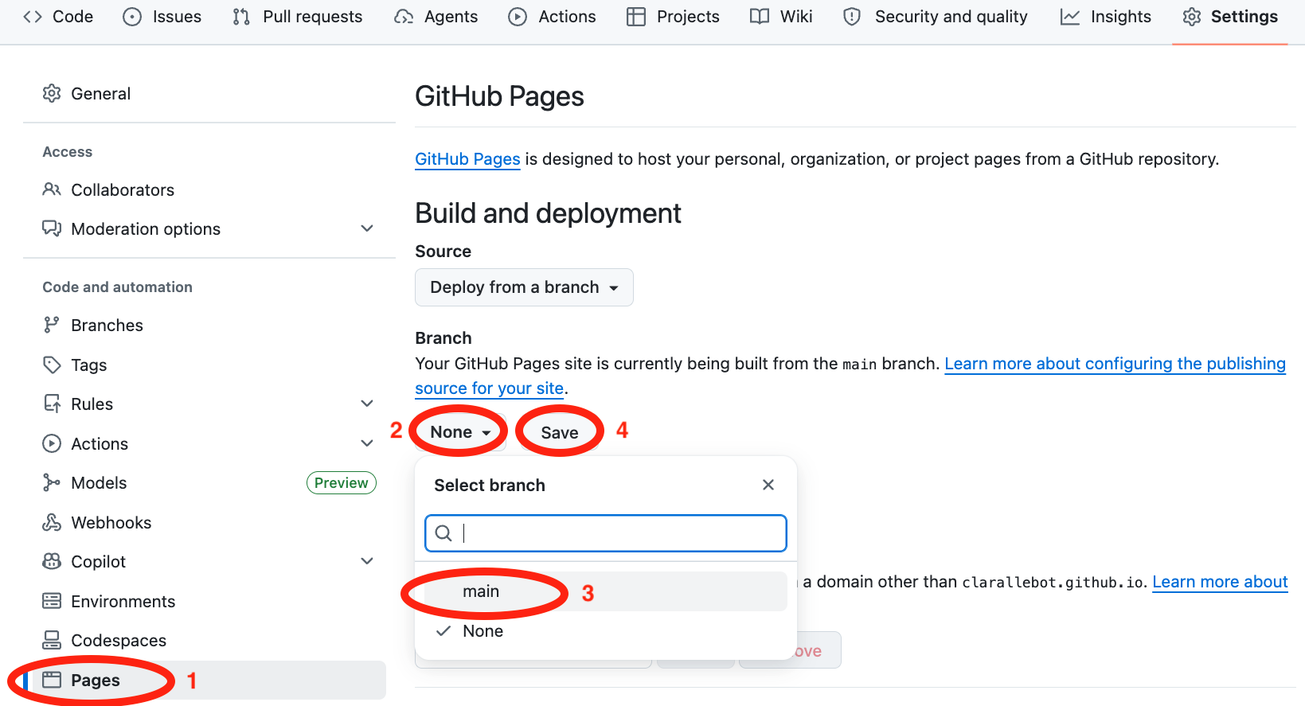1305x706 pixels.
Task: Click the Projects table icon
Action: (x=636, y=17)
